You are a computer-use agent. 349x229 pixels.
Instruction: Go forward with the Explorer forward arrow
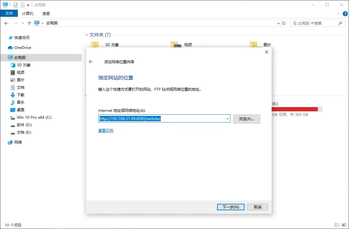click(16, 23)
